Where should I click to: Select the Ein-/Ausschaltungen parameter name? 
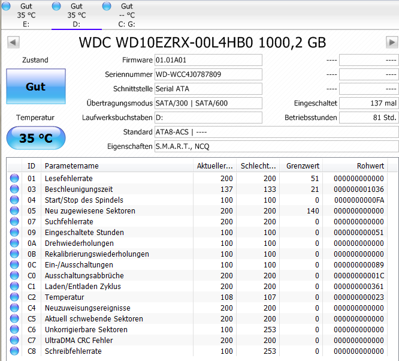click(x=79, y=265)
